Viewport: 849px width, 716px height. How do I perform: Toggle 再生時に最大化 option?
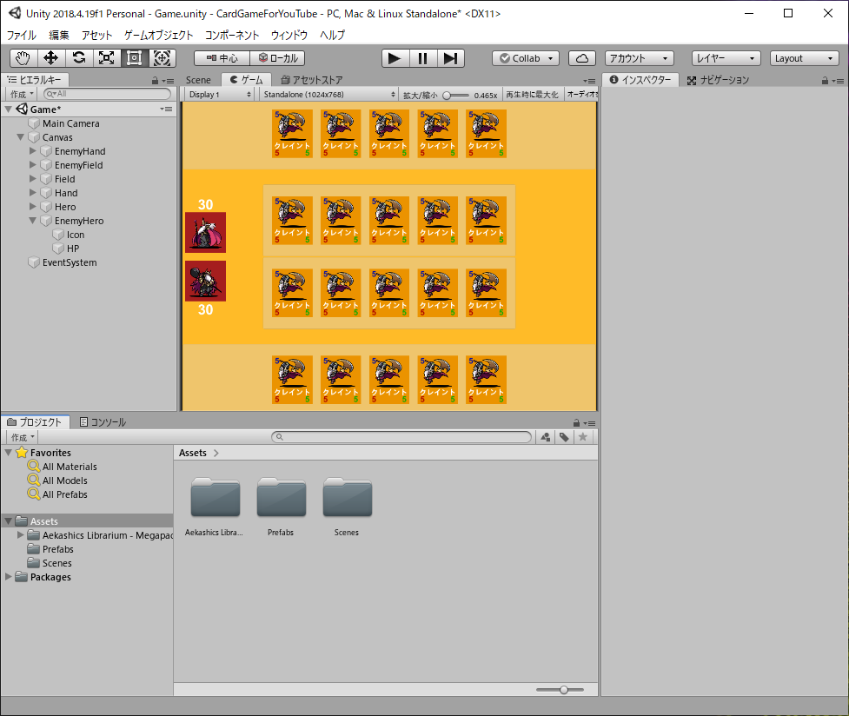[532, 95]
